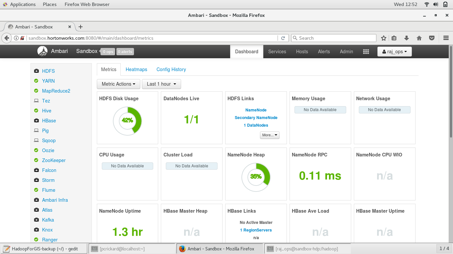The image size is (453, 254).
Task: Select HBase service in sidebar
Action: [49, 121]
